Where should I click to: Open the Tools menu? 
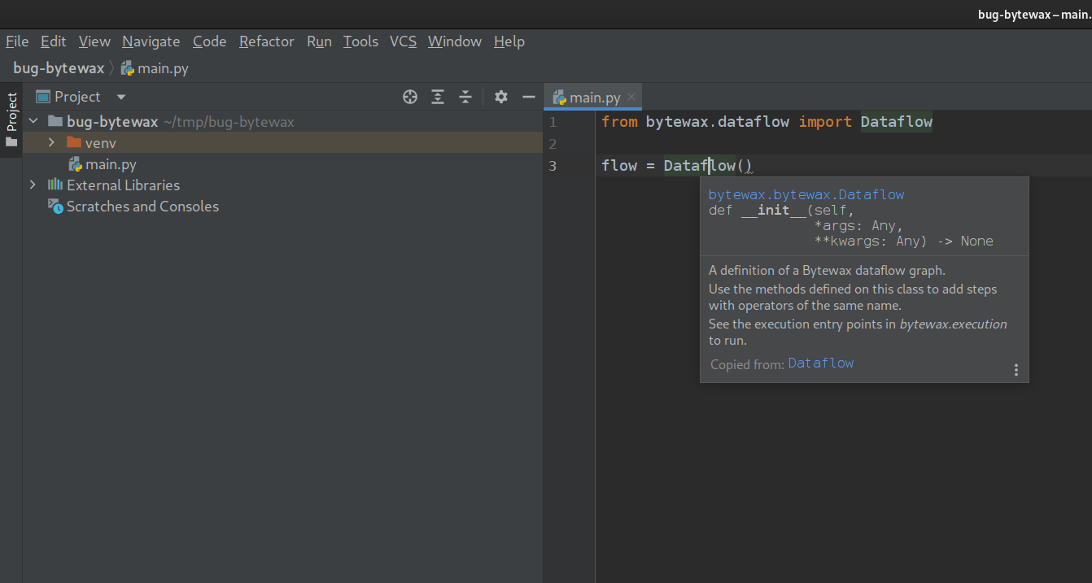tap(360, 41)
